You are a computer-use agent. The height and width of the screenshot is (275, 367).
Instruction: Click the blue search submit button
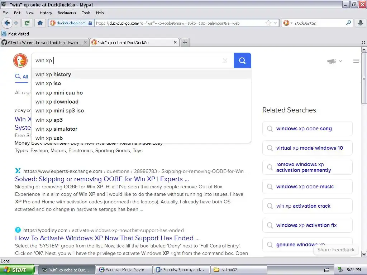pyautogui.click(x=242, y=61)
